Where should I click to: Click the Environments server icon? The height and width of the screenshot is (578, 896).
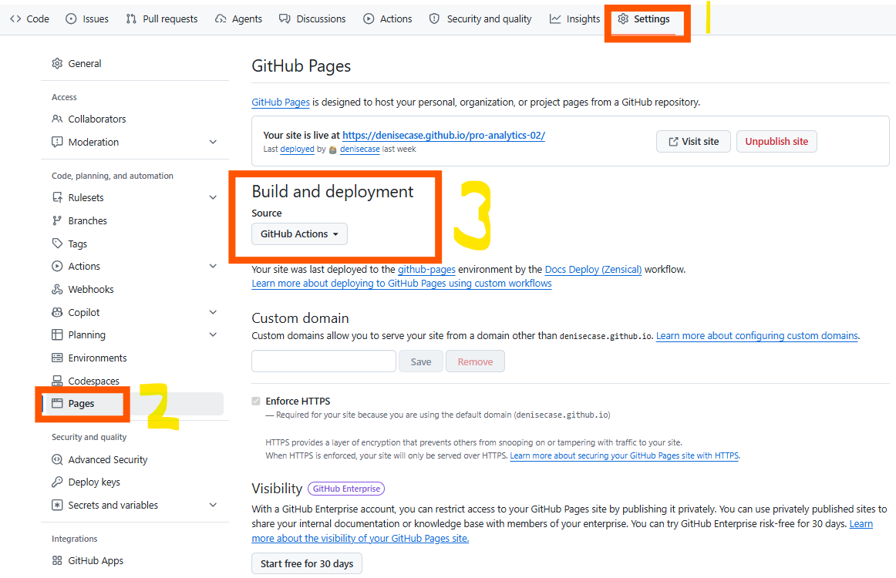[x=57, y=358]
